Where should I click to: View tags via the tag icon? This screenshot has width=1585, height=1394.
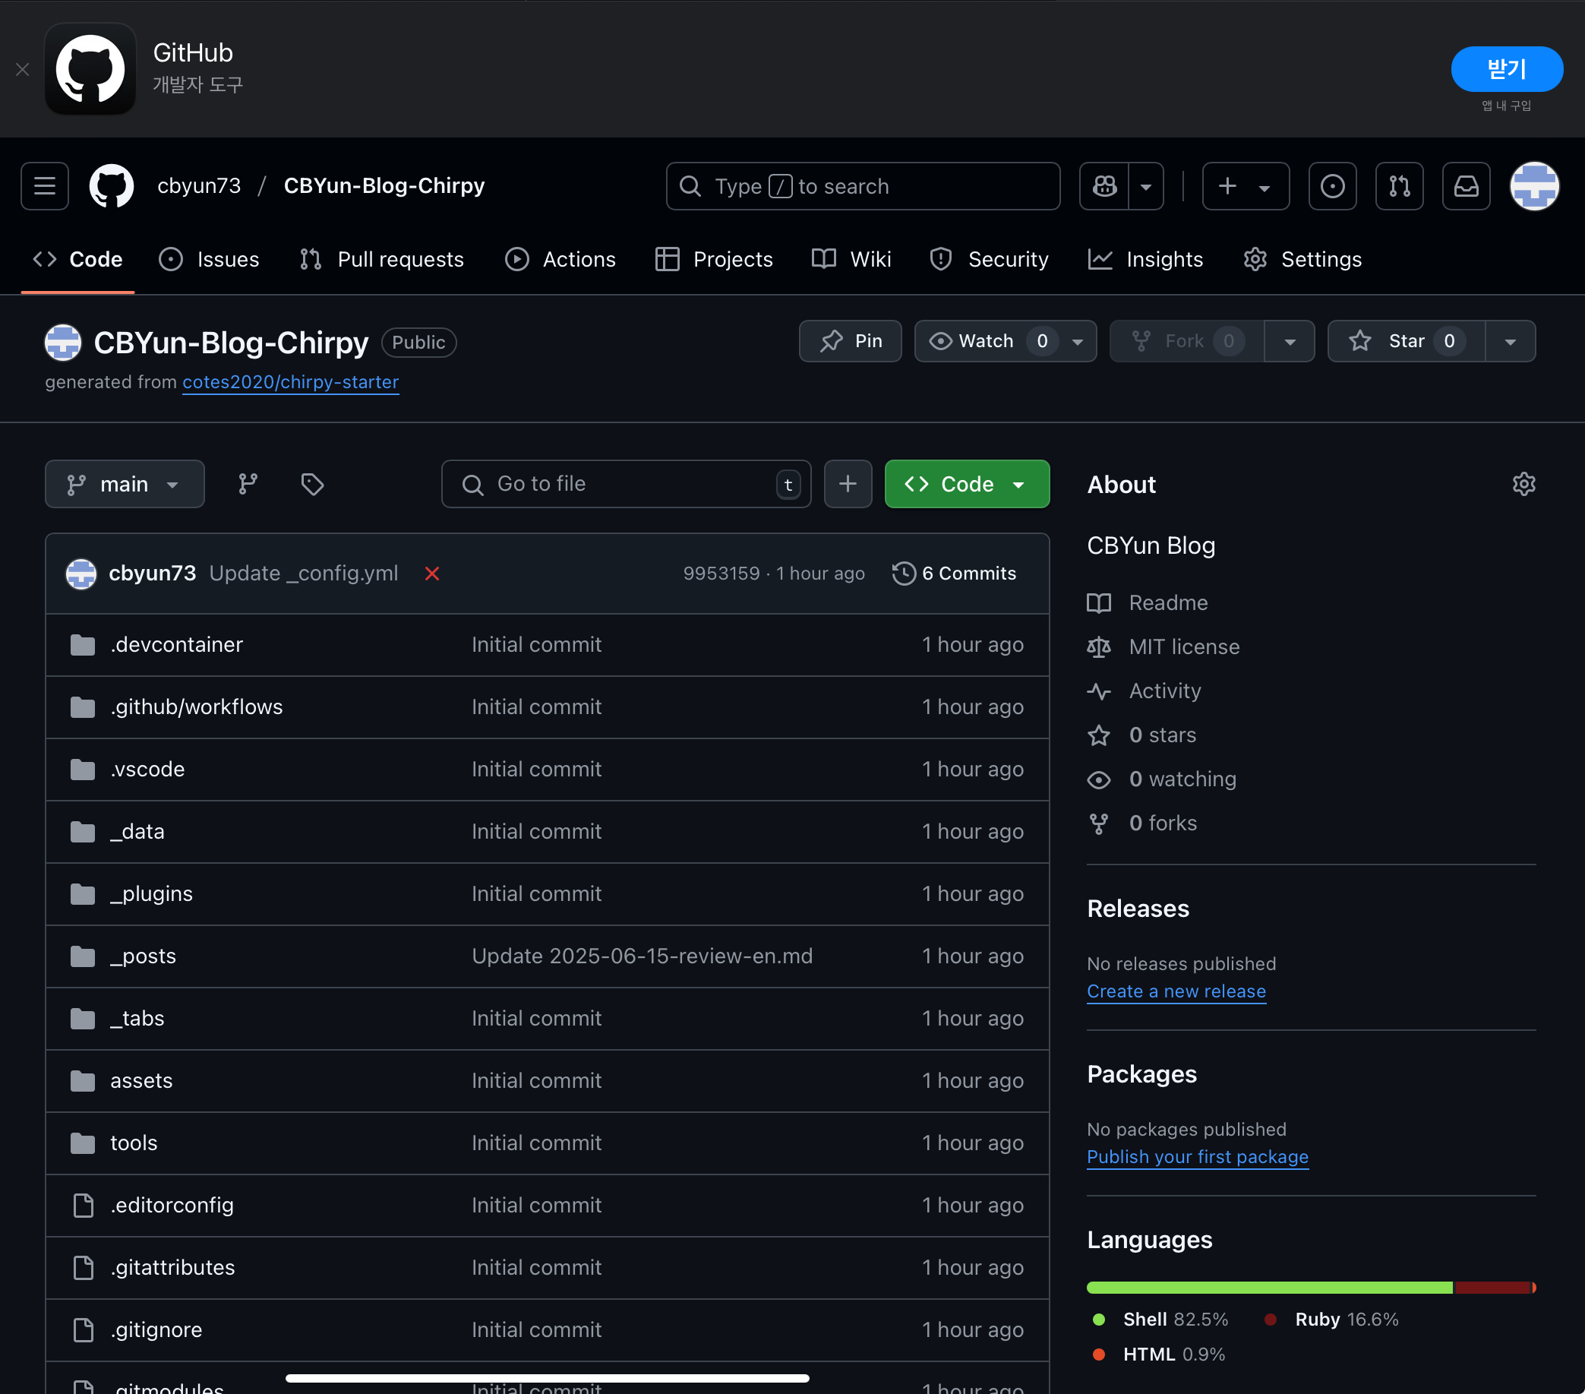click(x=311, y=484)
